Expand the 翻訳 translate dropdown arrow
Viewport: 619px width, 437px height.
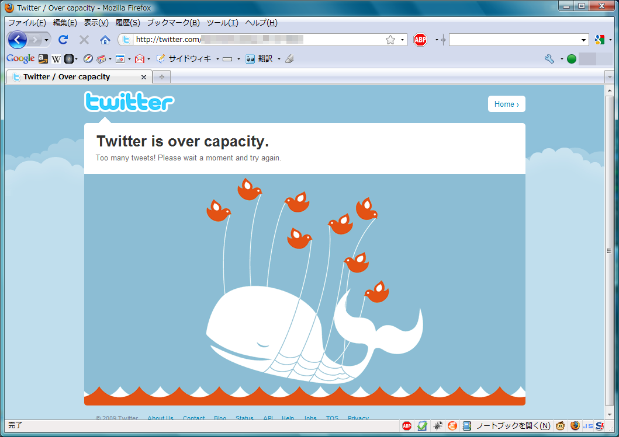click(279, 59)
